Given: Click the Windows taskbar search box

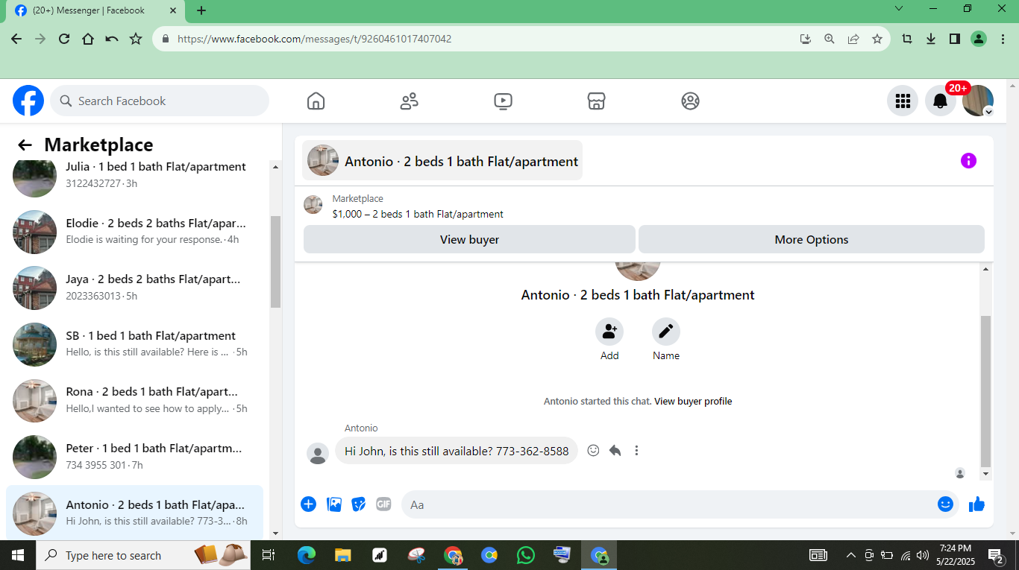Looking at the screenshot, I should (145, 555).
